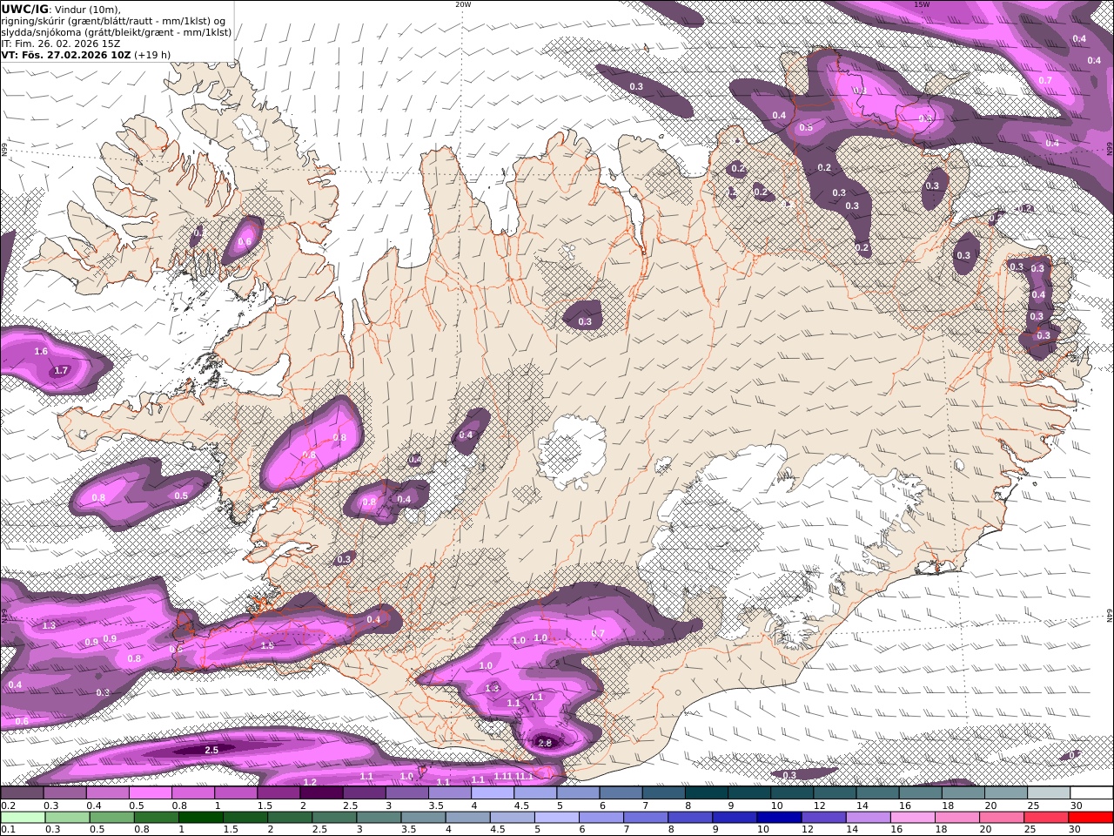Click the light grey swatch at 25 in upper legend
Viewport: 1114px width, 836px height.
[x=1049, y=793]
